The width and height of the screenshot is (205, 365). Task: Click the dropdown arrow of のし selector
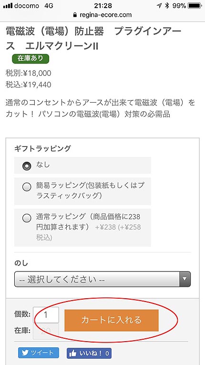(185, 279)
